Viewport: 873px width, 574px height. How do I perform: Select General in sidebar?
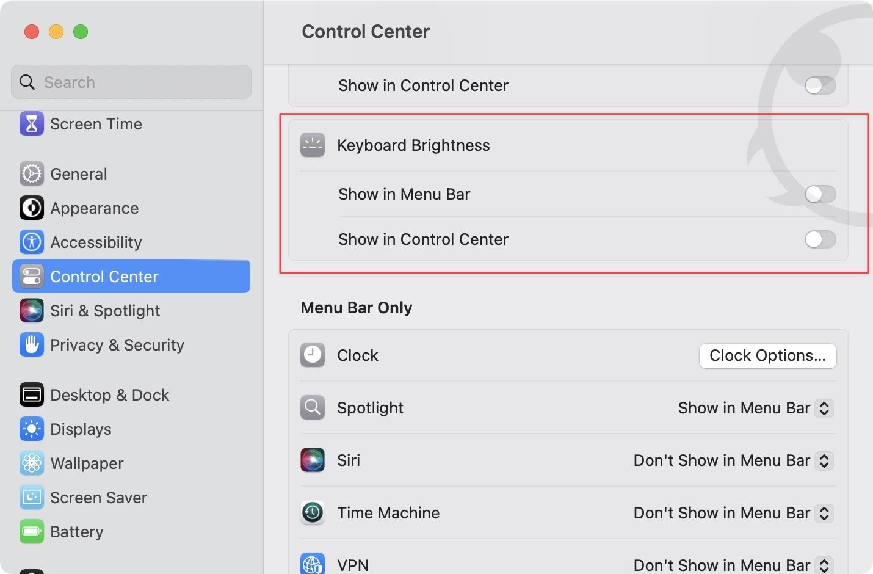(131, 174)
